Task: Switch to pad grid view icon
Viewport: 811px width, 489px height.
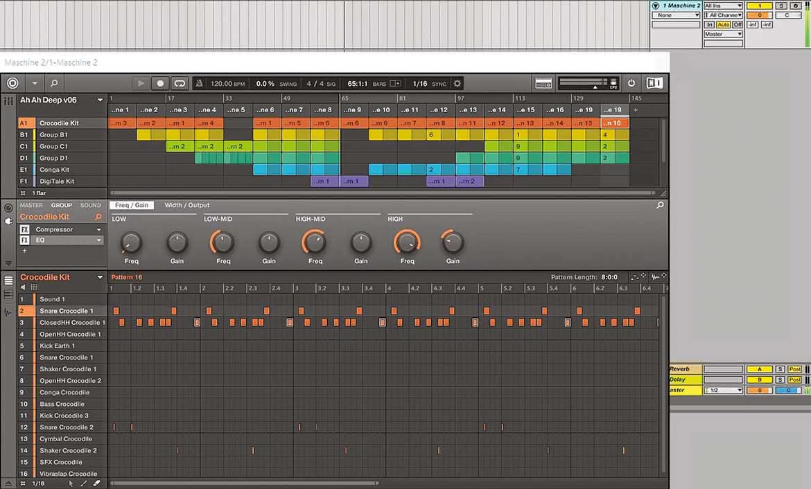Action: coord(34,287)
